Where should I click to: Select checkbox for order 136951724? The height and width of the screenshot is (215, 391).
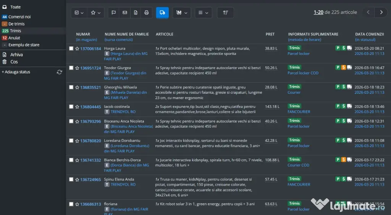(71, 68)
